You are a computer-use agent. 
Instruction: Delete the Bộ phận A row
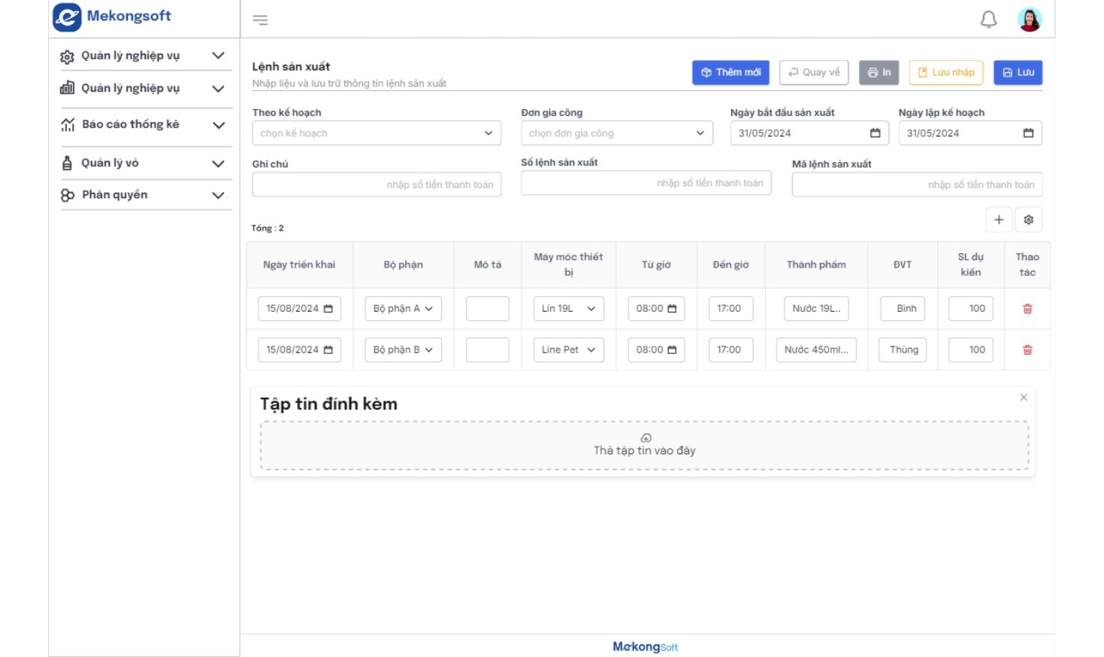pos(1027,309)
